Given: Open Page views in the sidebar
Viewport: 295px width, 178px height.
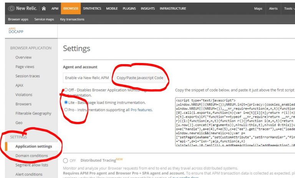Looking at the screenshot, I should [25, 67].
